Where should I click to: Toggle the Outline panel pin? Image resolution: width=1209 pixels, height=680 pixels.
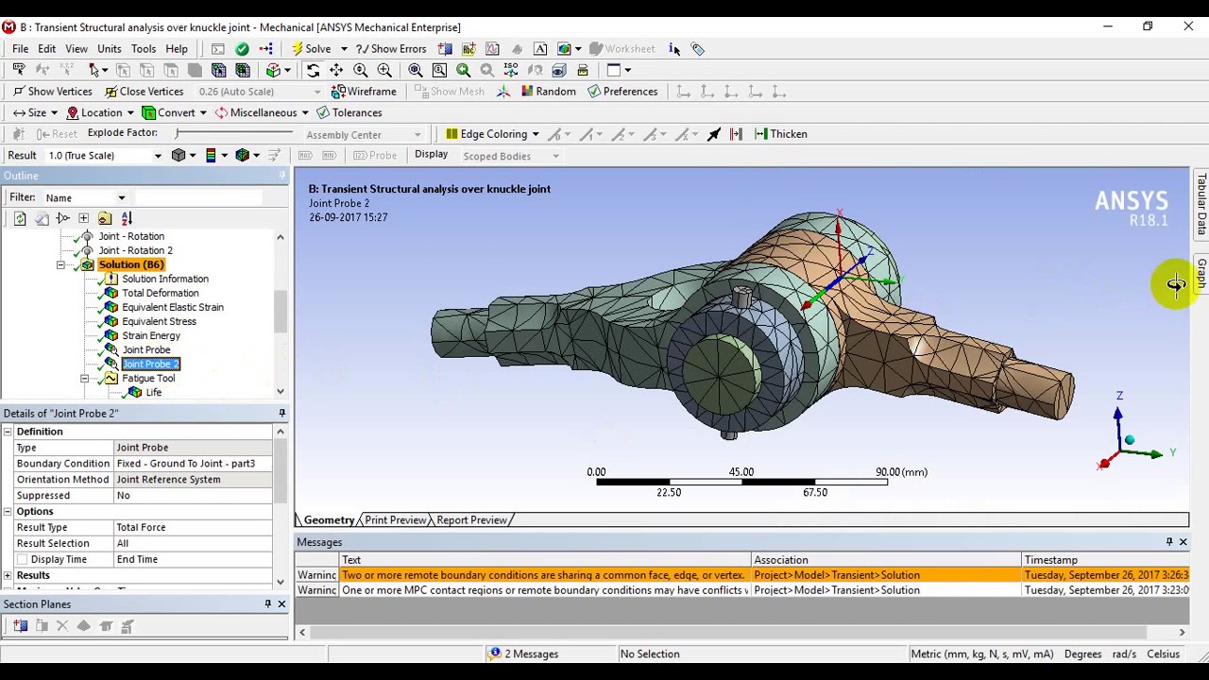pos(281,176)
